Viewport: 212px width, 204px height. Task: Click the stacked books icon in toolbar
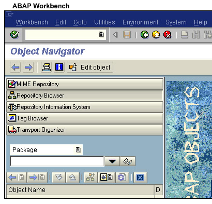point(47,67)
